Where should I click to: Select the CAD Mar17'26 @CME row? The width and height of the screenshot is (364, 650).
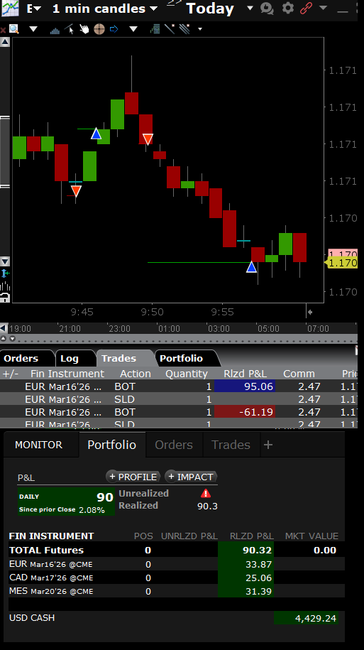tap(177, 578)
